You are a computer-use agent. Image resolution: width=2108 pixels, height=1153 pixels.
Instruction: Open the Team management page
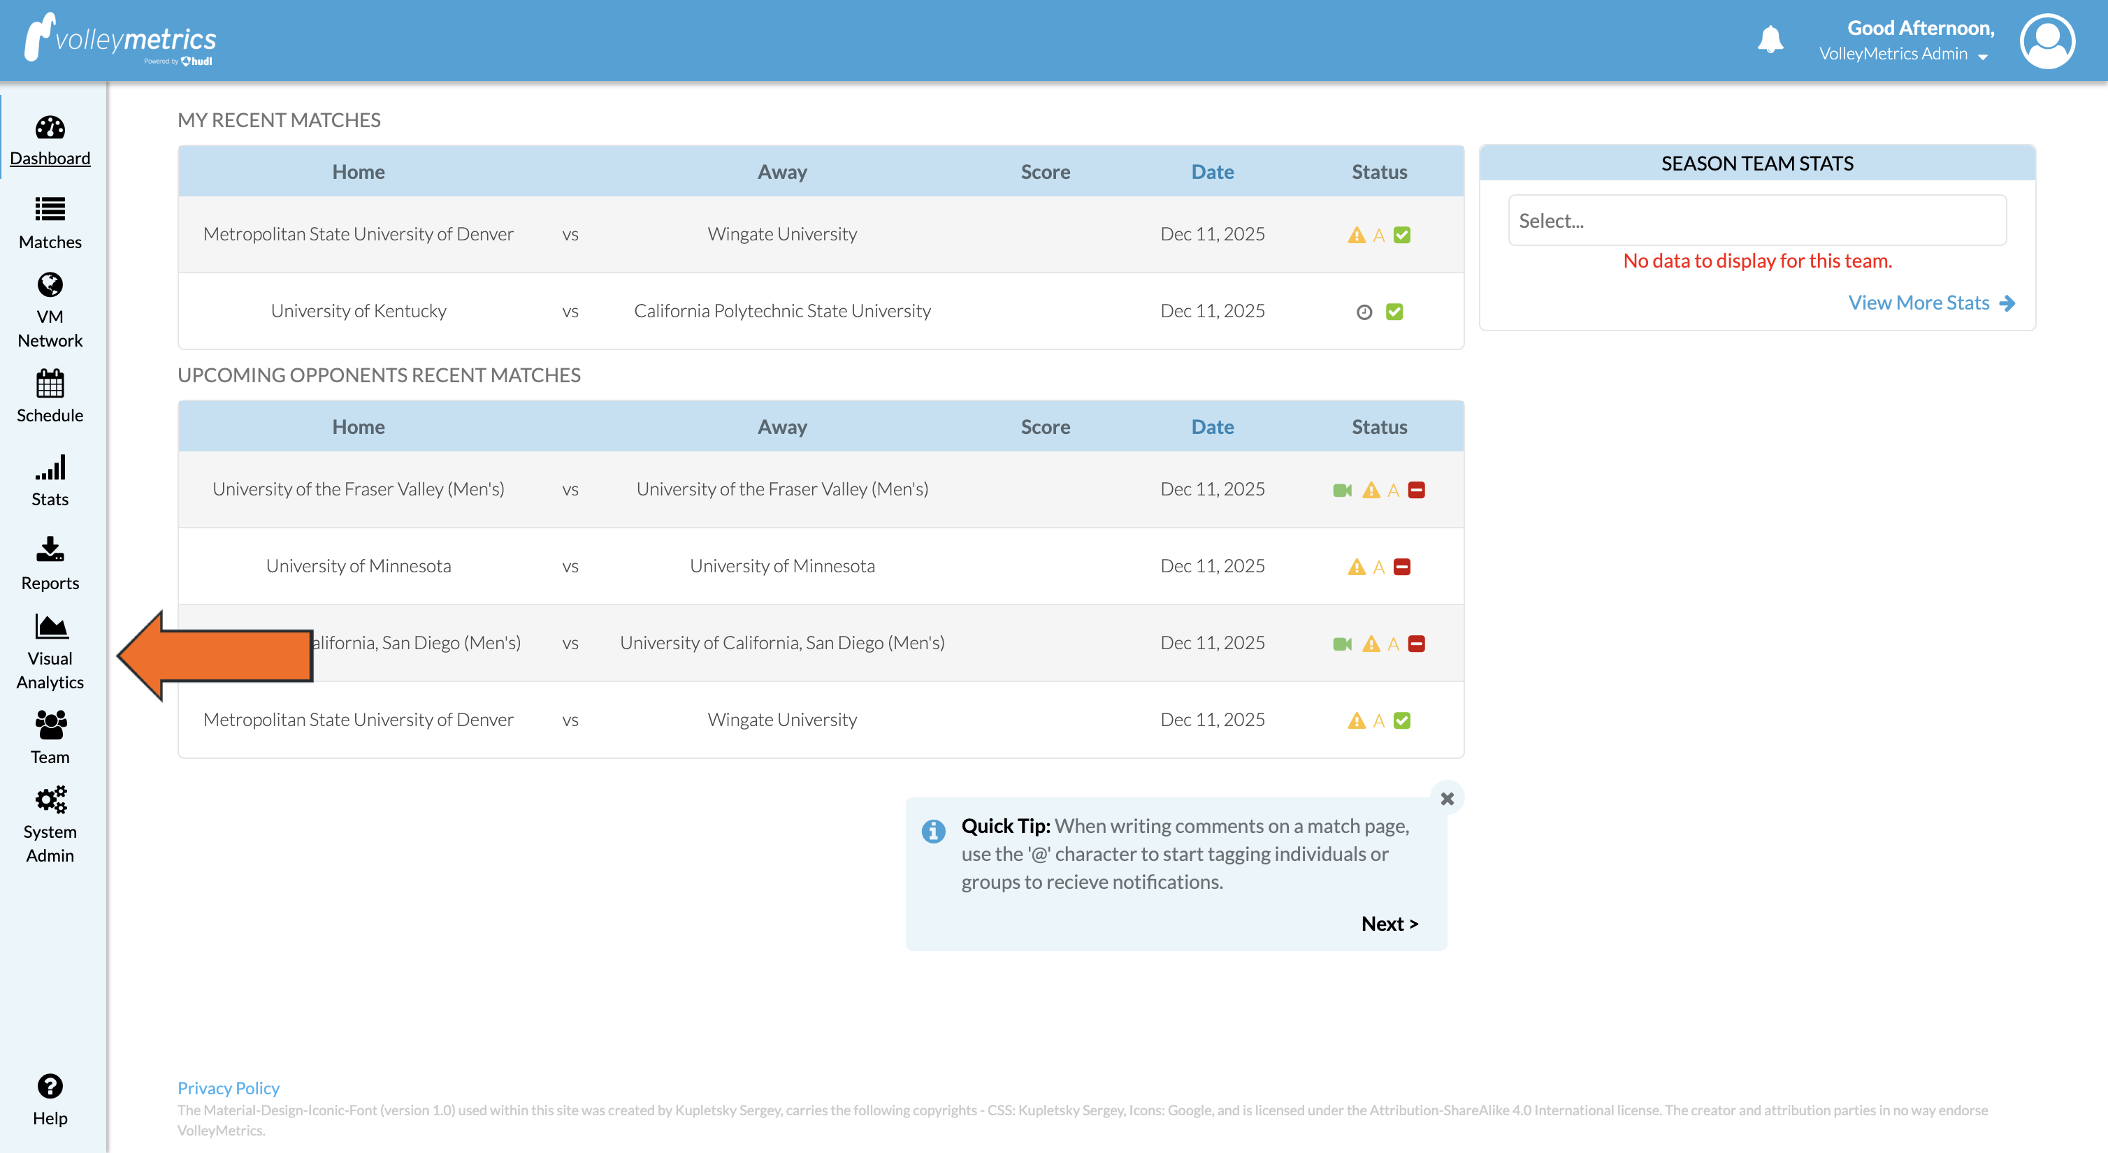coord(50,736)
